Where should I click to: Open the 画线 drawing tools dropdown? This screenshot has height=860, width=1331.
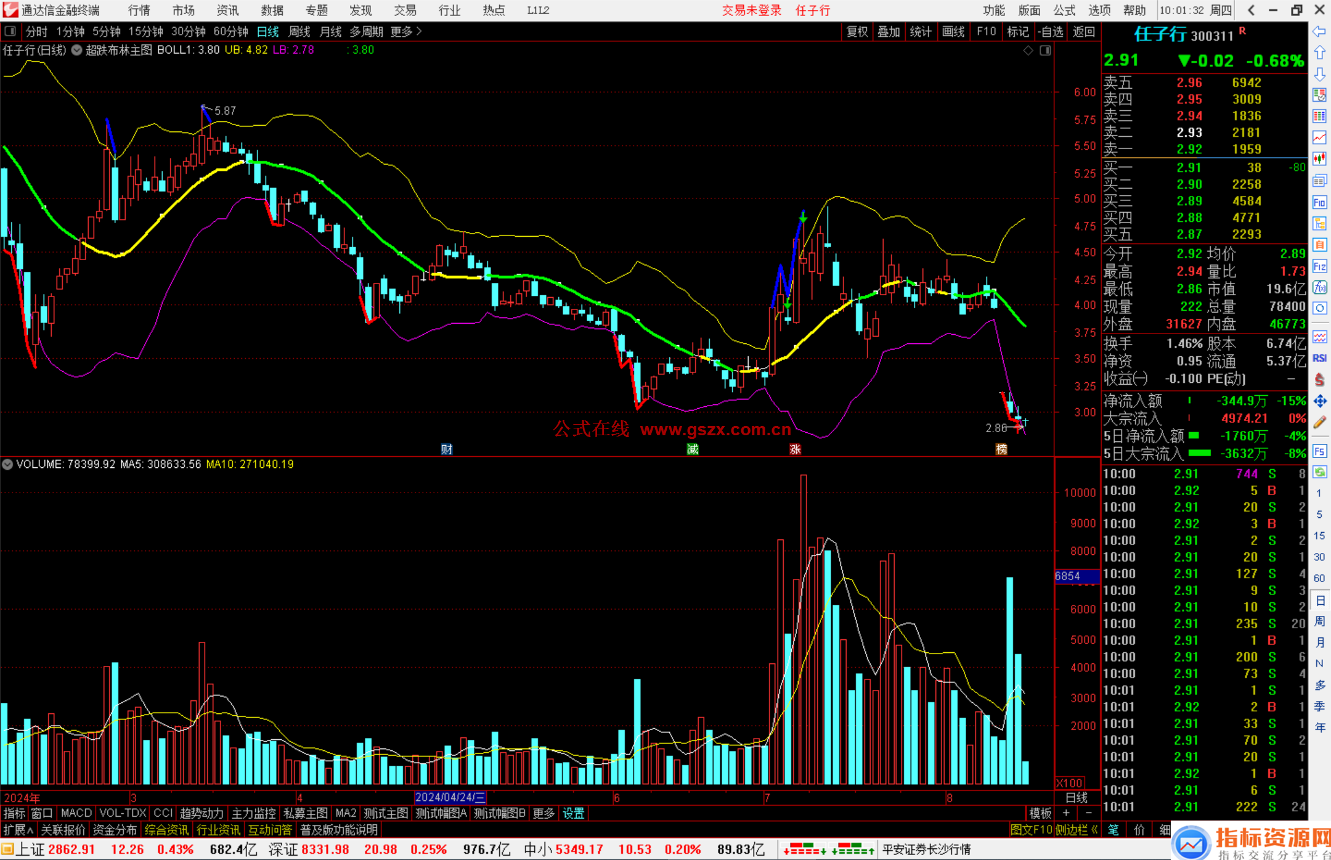953,31
